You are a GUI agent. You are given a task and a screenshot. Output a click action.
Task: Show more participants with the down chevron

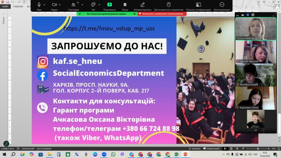[256, 130]
